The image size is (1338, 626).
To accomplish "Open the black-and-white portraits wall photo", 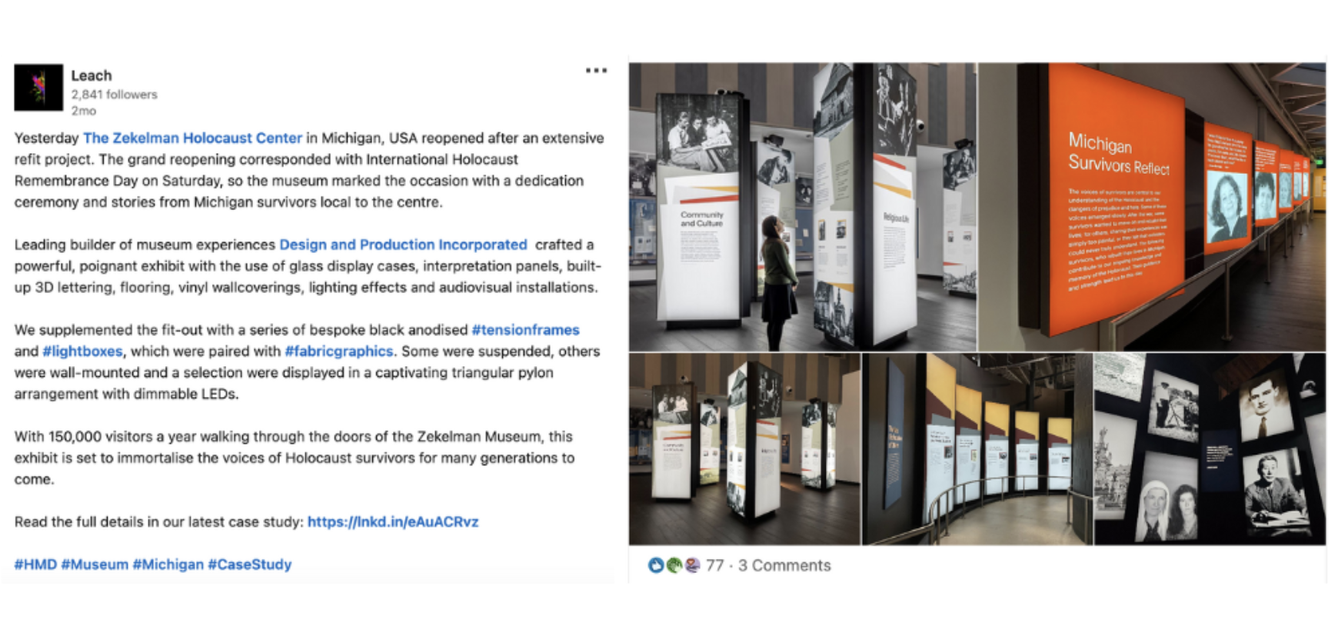I will (1210, 449).
